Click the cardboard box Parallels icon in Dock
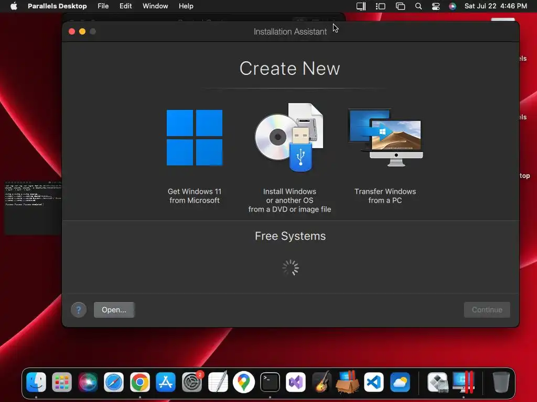Viewport: 537px width, 402px height. point(348,382)
